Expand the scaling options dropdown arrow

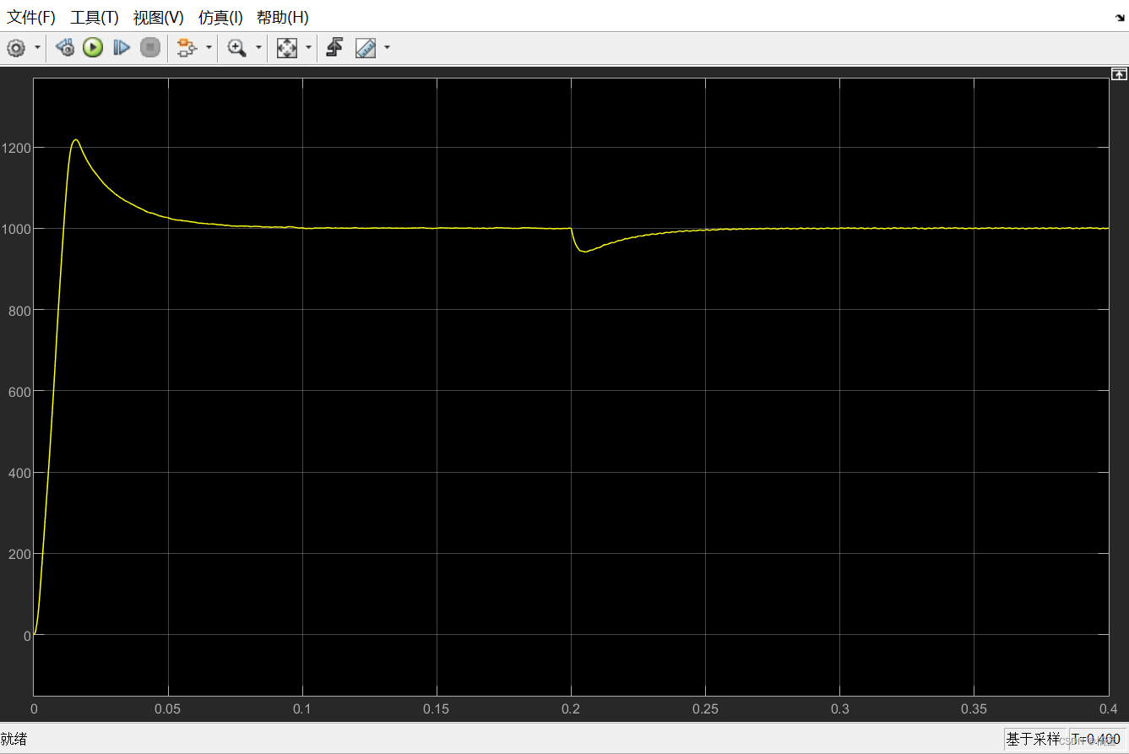tap(308, 48)
